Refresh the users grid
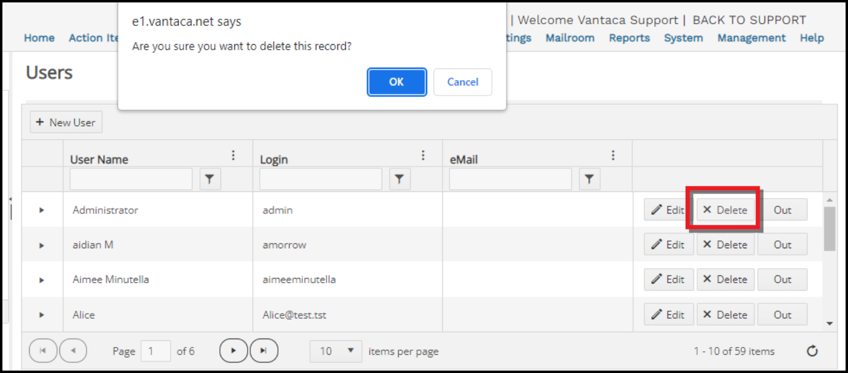Screen dimensions: 848x373 tap(812, 351)
